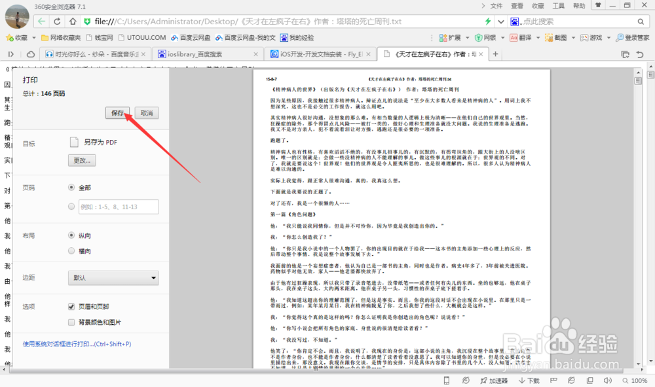This screenshot has height=387, width=655.
Task: Switch to the iOS开发-开发文档安装 tab
Action: point(320,54)
